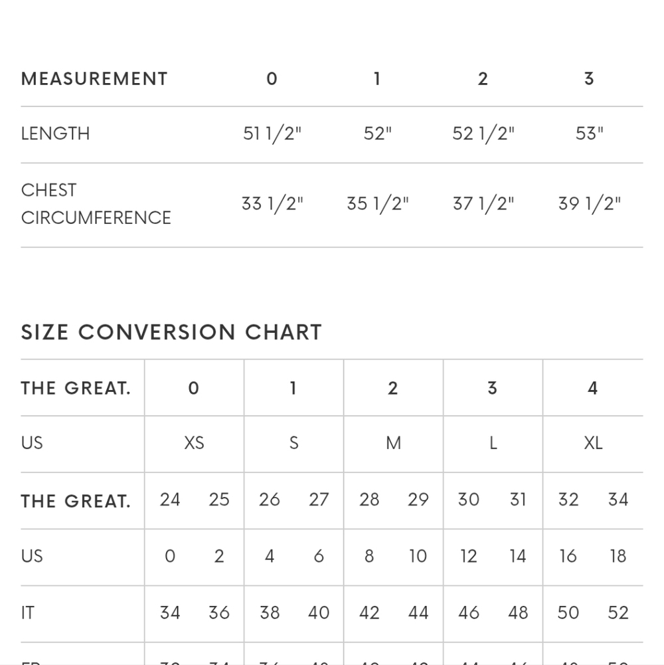
Task: Click IT size 52 cell
Action: pyautogui.click(x=618, y=613)
